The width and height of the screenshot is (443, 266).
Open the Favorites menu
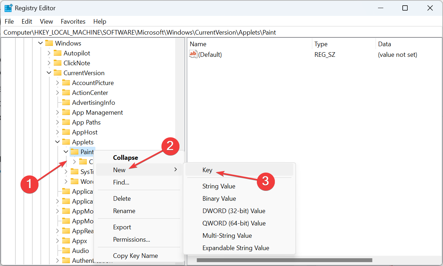(x=73, y=22)
